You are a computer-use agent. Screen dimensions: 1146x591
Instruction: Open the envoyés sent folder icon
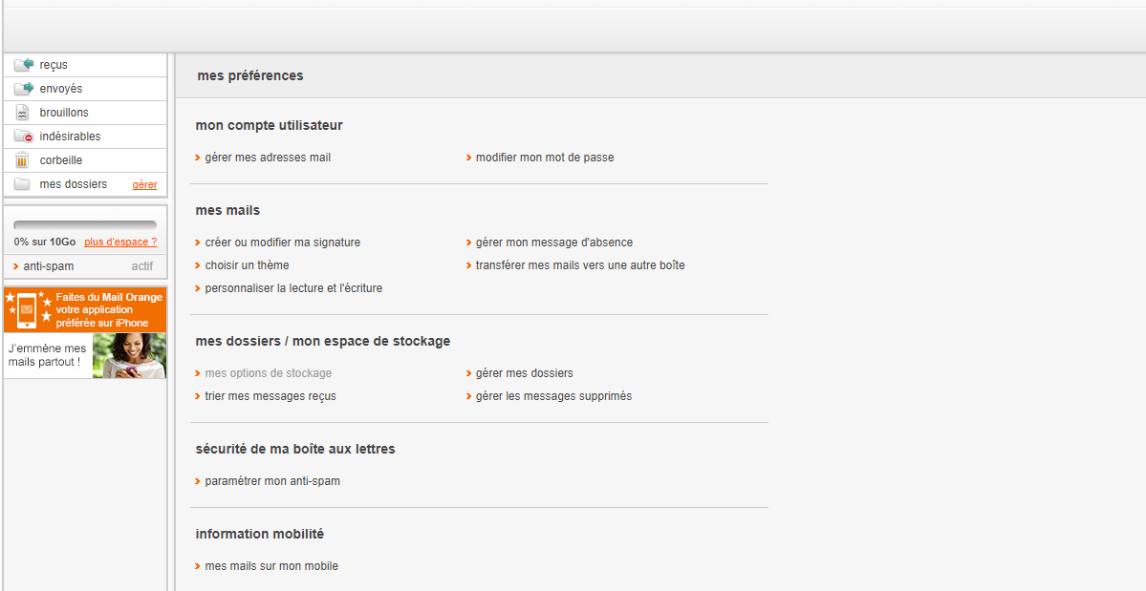click(23, 89)
